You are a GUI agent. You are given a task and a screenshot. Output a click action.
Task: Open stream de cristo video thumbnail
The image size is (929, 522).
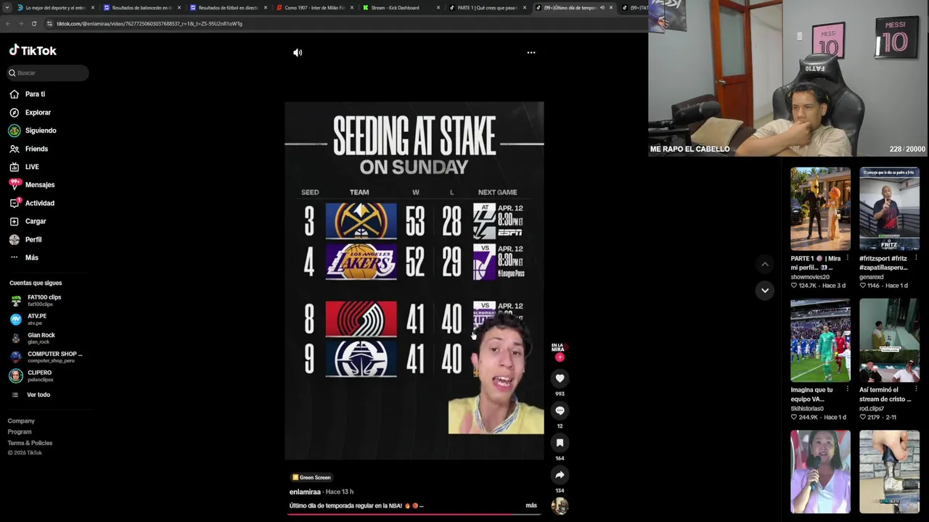point(889,341)
